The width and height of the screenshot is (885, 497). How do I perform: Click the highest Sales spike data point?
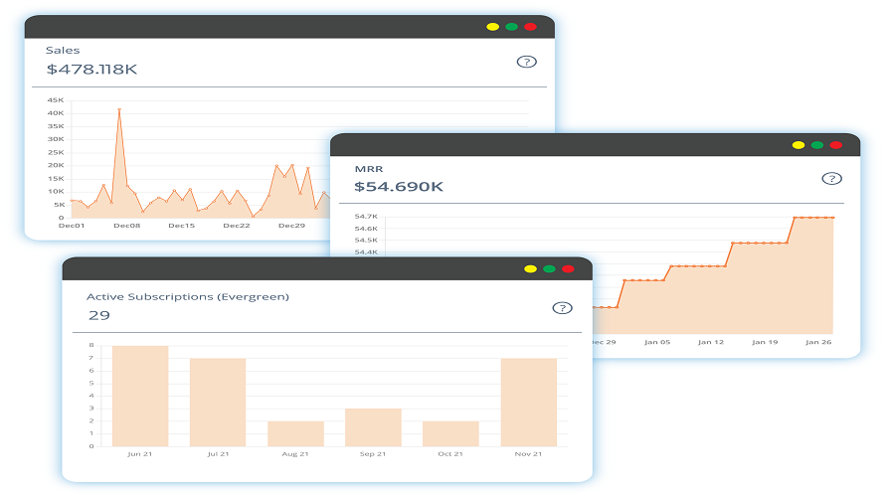point(119,109)
